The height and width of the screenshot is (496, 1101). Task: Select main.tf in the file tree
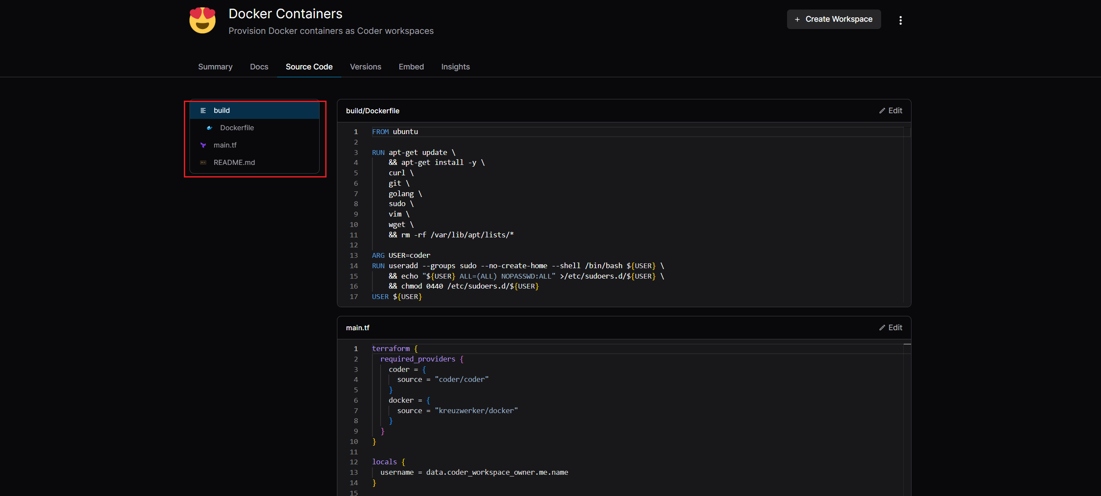click(x=225, y=145)
